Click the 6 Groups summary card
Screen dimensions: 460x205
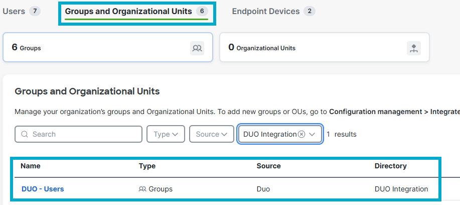pos(108,47)
